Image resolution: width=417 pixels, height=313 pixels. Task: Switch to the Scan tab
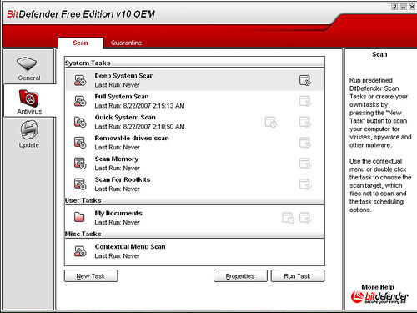click(81, 43)
